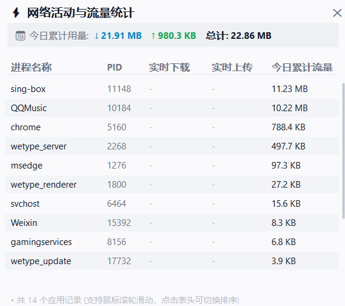Select the wetype_server process row
This screenshot has height=306, width=345.
click(x=172, y=146)
